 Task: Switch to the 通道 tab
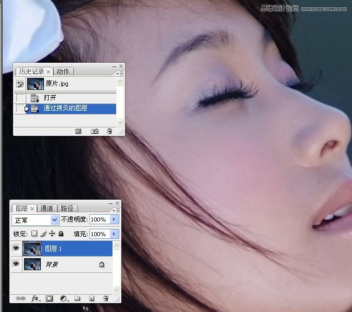point(47,208)
